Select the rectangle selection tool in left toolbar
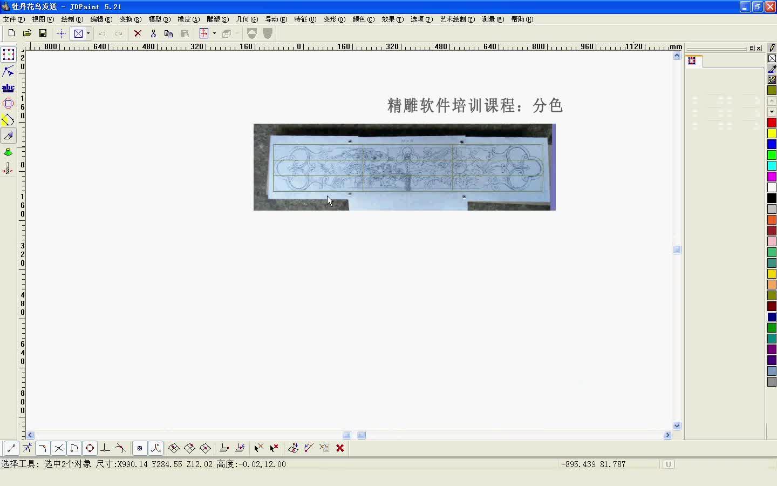 (x=8, y=55)
